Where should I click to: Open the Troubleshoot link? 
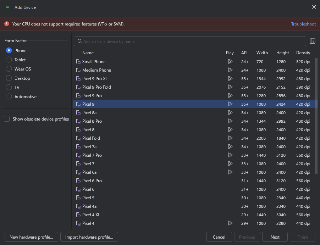pos(303,24)
